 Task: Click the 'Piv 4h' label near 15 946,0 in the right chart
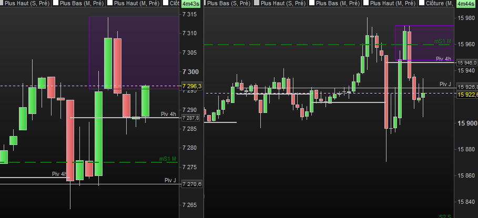[x=443, y=59]
